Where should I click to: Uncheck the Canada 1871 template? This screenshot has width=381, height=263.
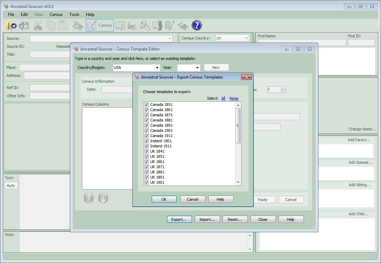pos(146,115)
